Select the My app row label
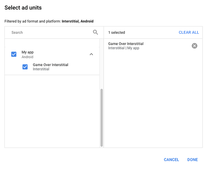This screenshot has width=208, height=170. [x=28, y=52]
